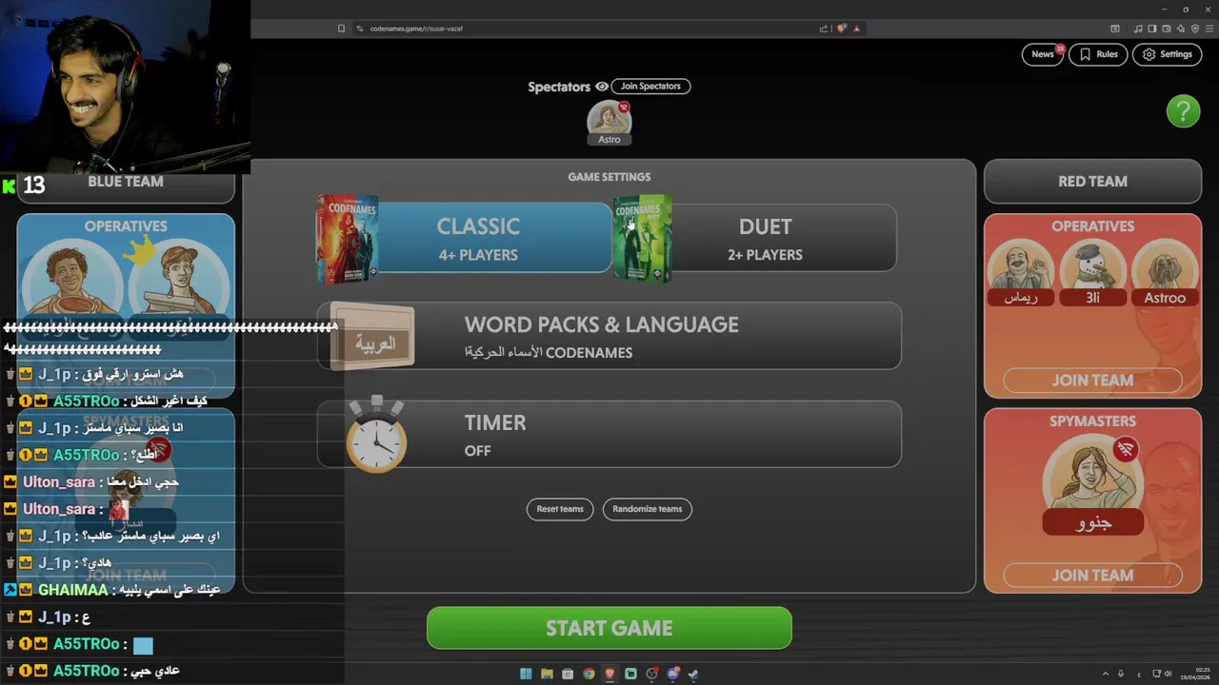
Task: Open the browser wallet icon
Action: pyautogui.click(x=1166, y=29)
